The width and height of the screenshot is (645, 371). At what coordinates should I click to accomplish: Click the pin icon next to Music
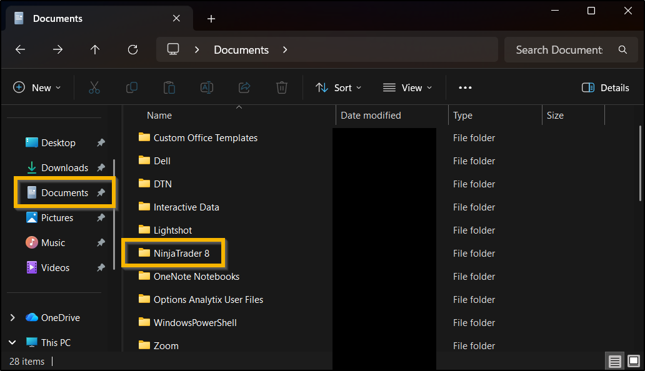coord(101,243)
